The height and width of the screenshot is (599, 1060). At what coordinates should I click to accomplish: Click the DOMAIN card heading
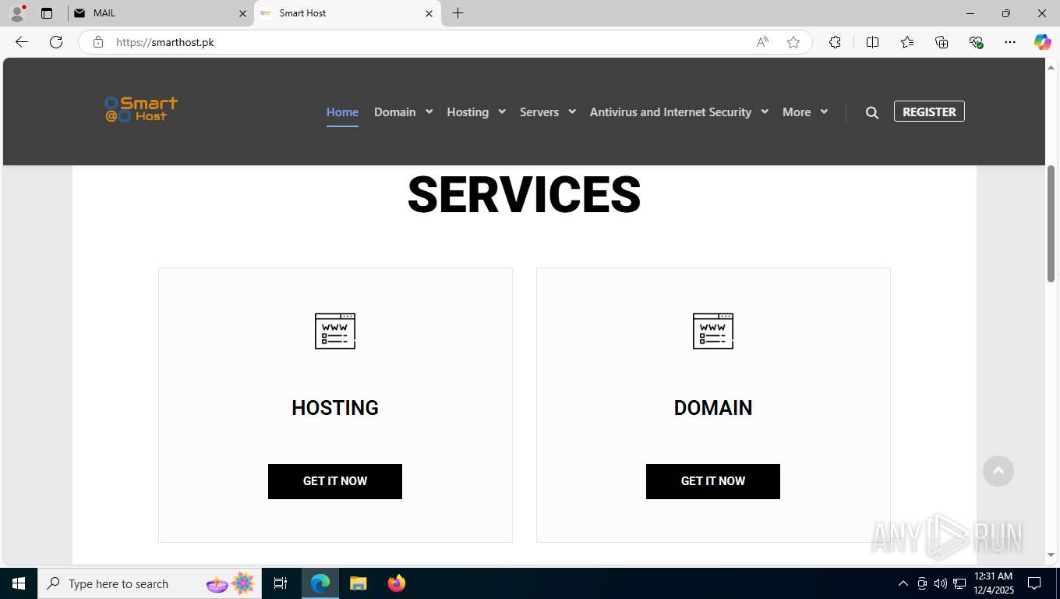coord(713,408)
